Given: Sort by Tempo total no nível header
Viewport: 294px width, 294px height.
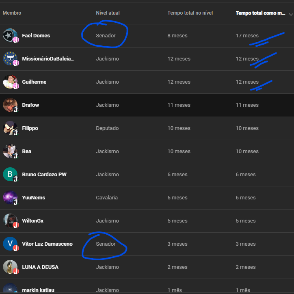Looking at the screenshot, I should [x=190, y=13].
